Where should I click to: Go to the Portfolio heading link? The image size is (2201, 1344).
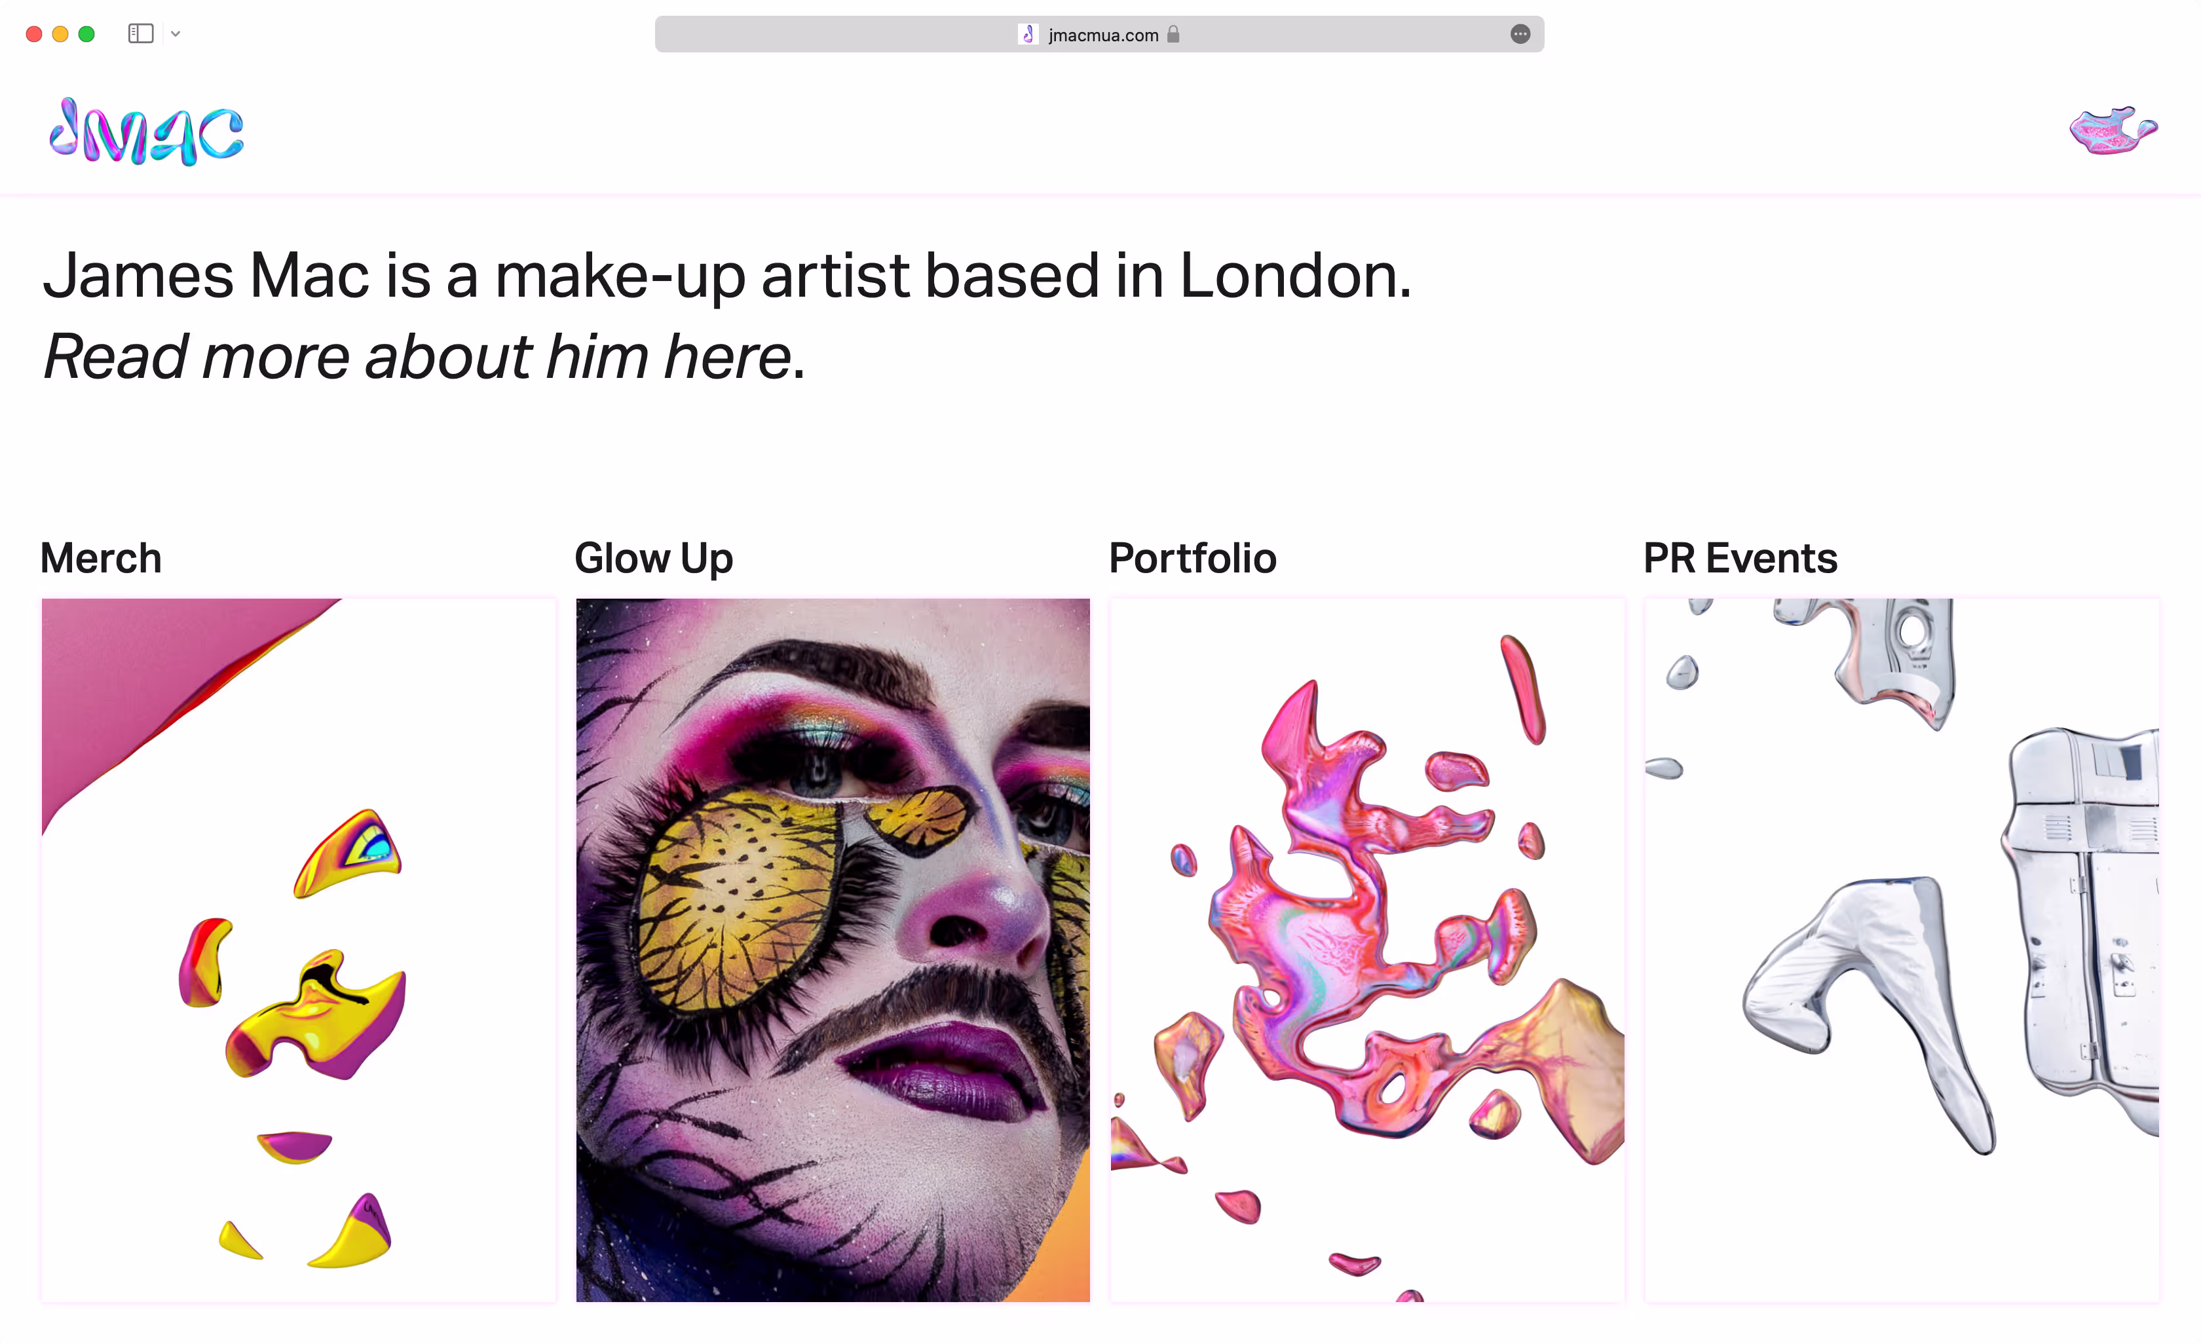tap(1192, 558)
